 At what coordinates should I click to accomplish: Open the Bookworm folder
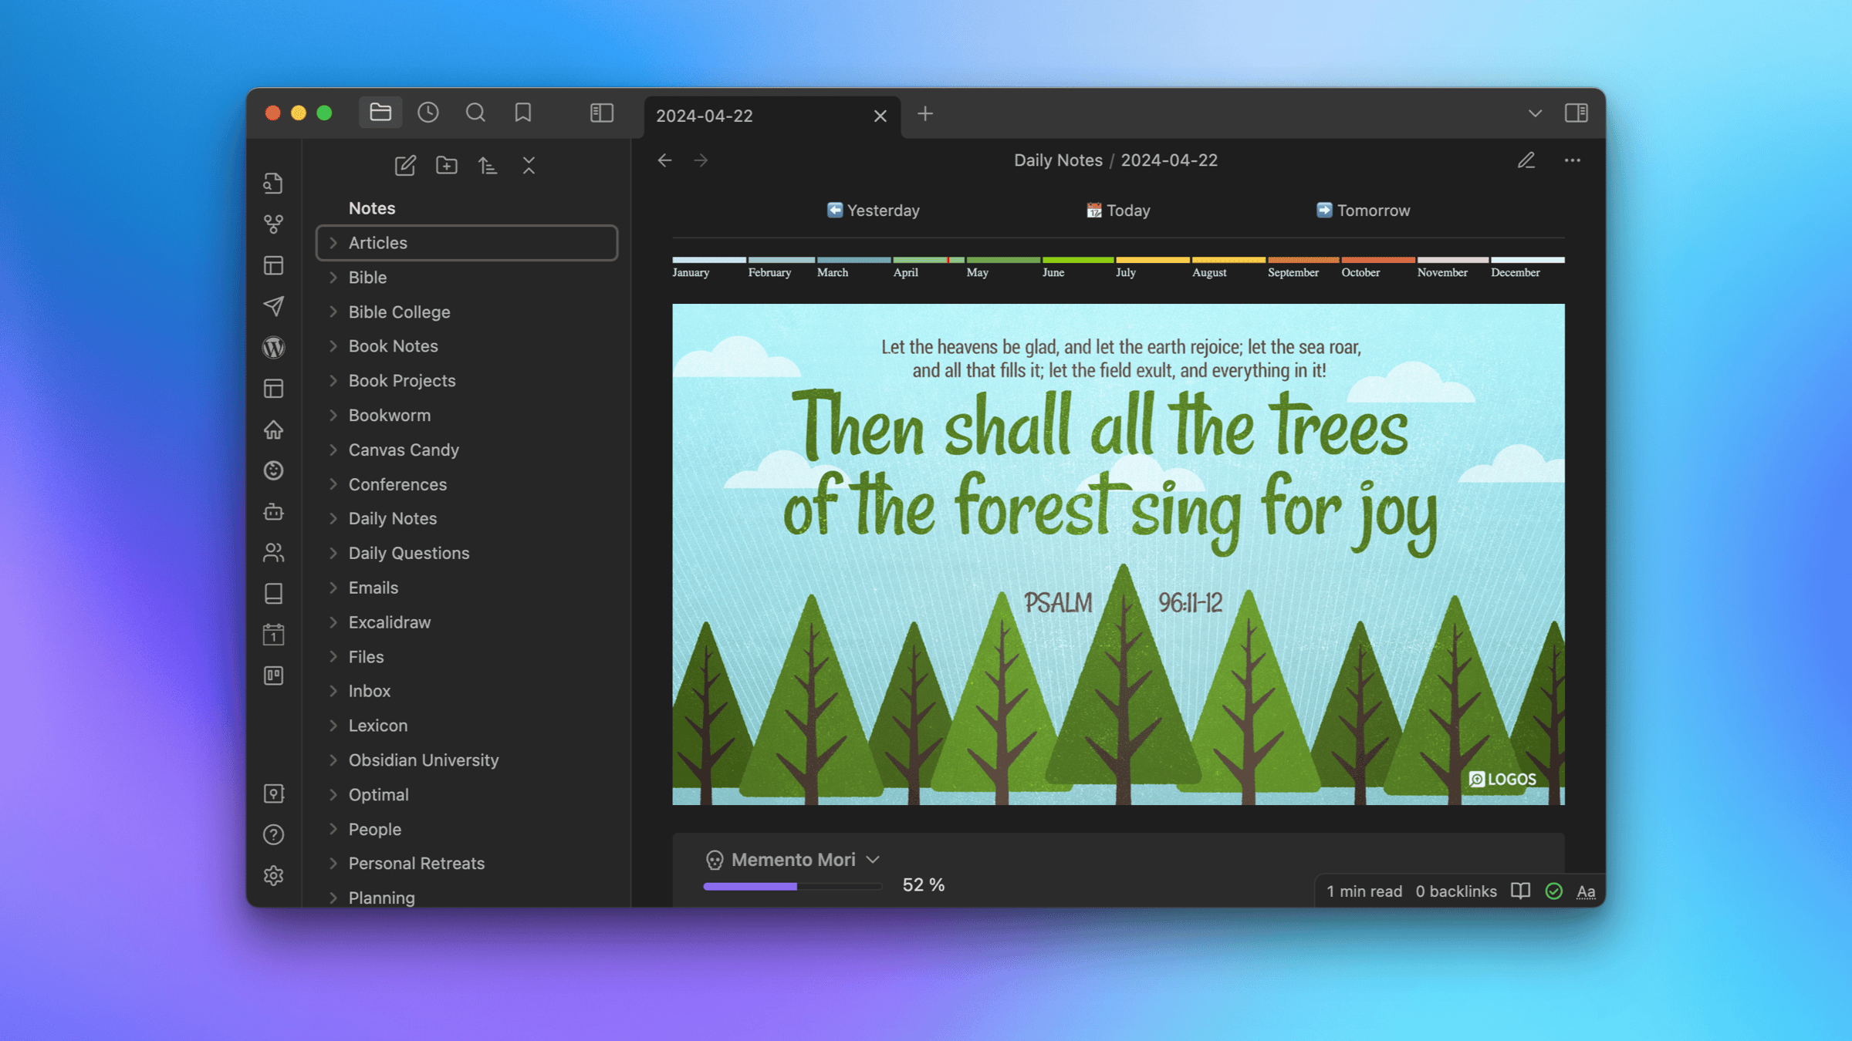467,416
